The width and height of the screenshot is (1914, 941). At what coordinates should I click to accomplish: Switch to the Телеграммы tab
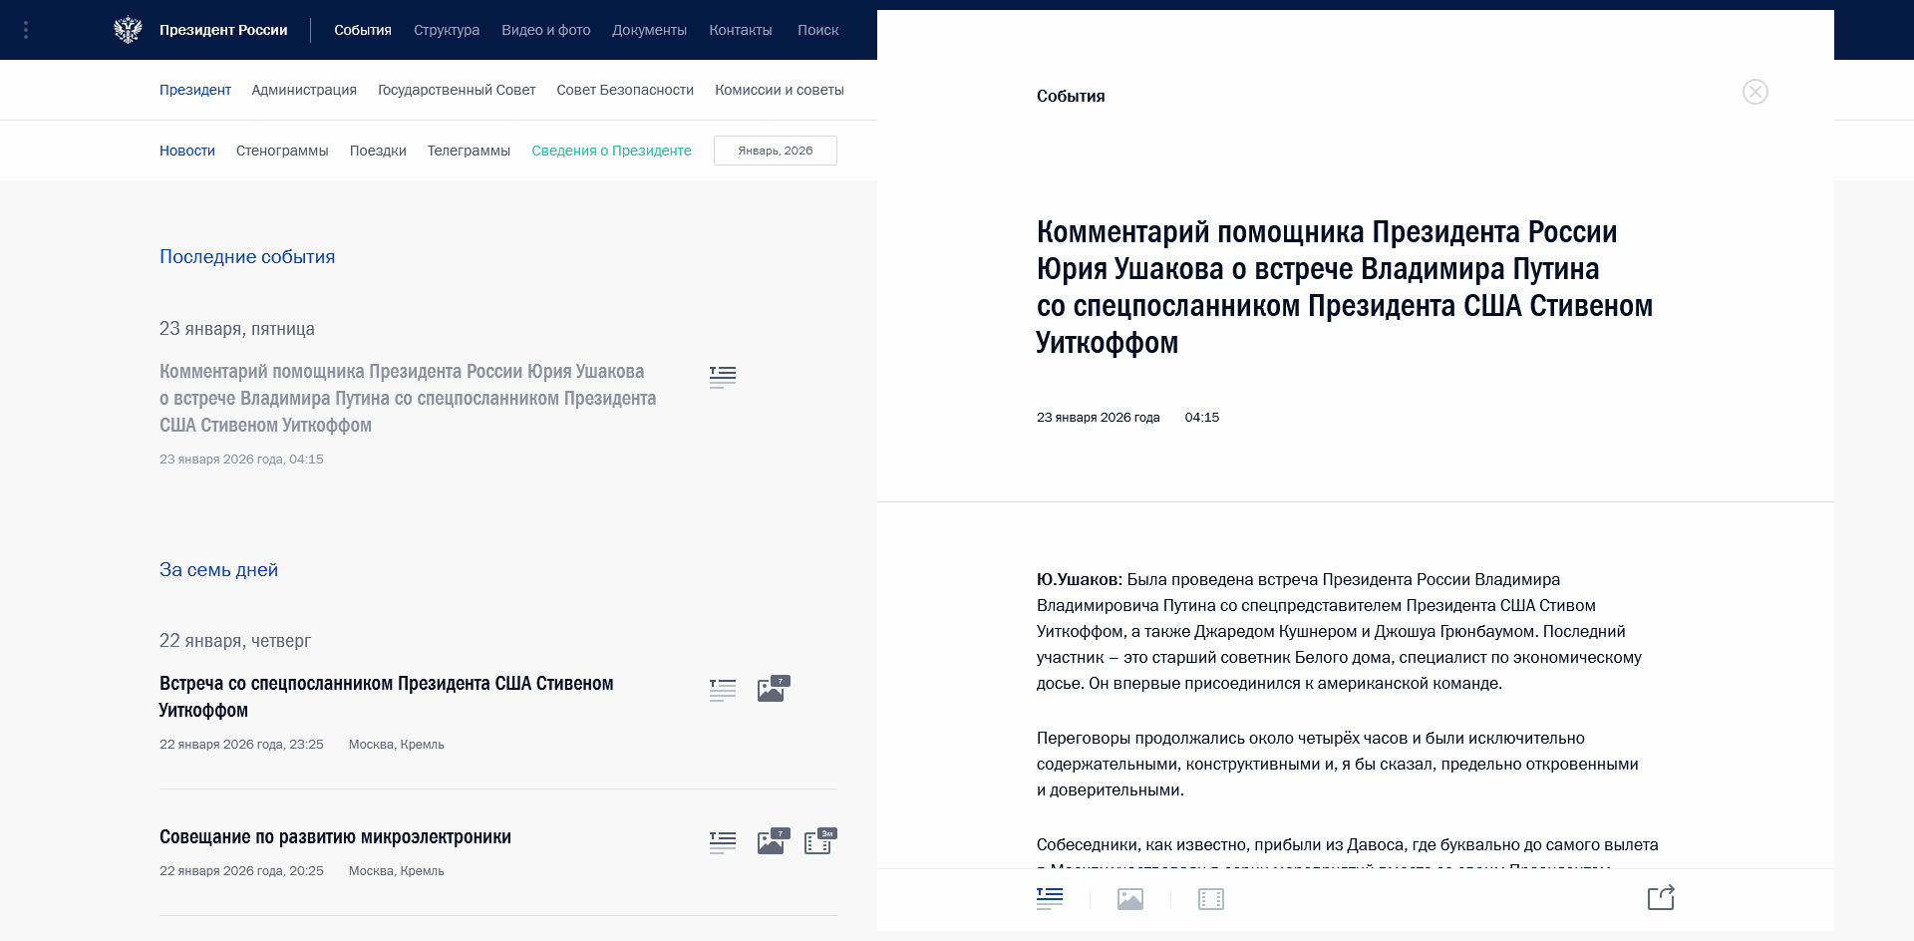coord(469,151)
